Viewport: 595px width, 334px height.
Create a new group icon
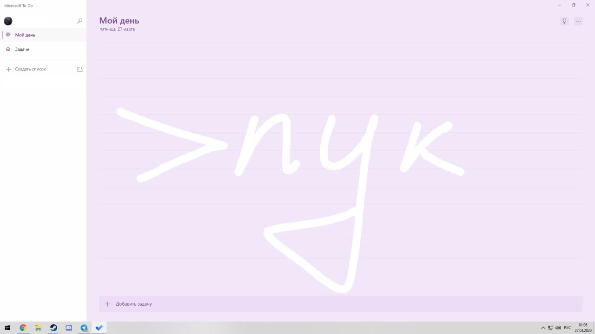(x=79, y=69)
